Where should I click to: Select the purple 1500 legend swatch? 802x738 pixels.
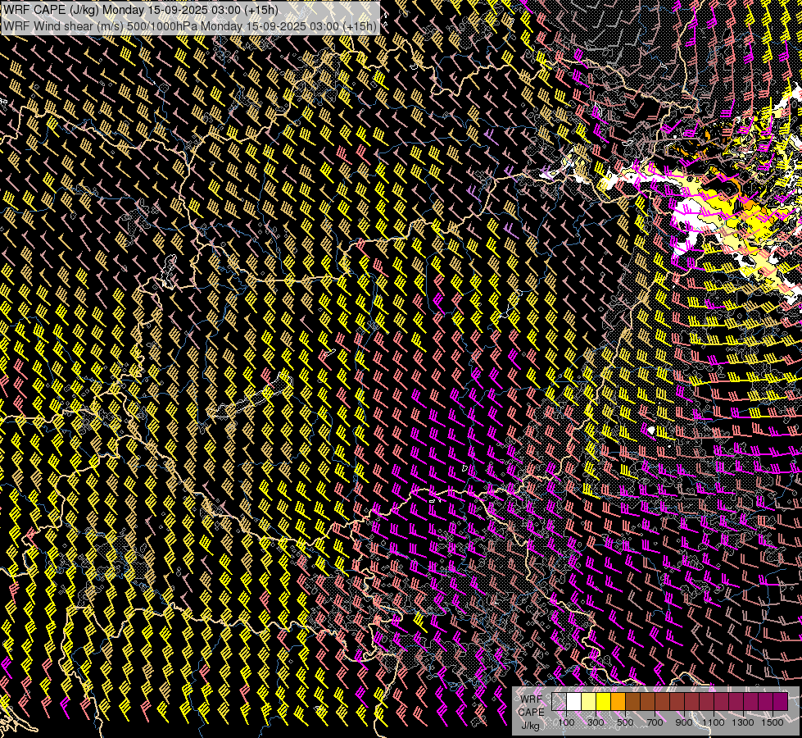[x=781, y=701]
